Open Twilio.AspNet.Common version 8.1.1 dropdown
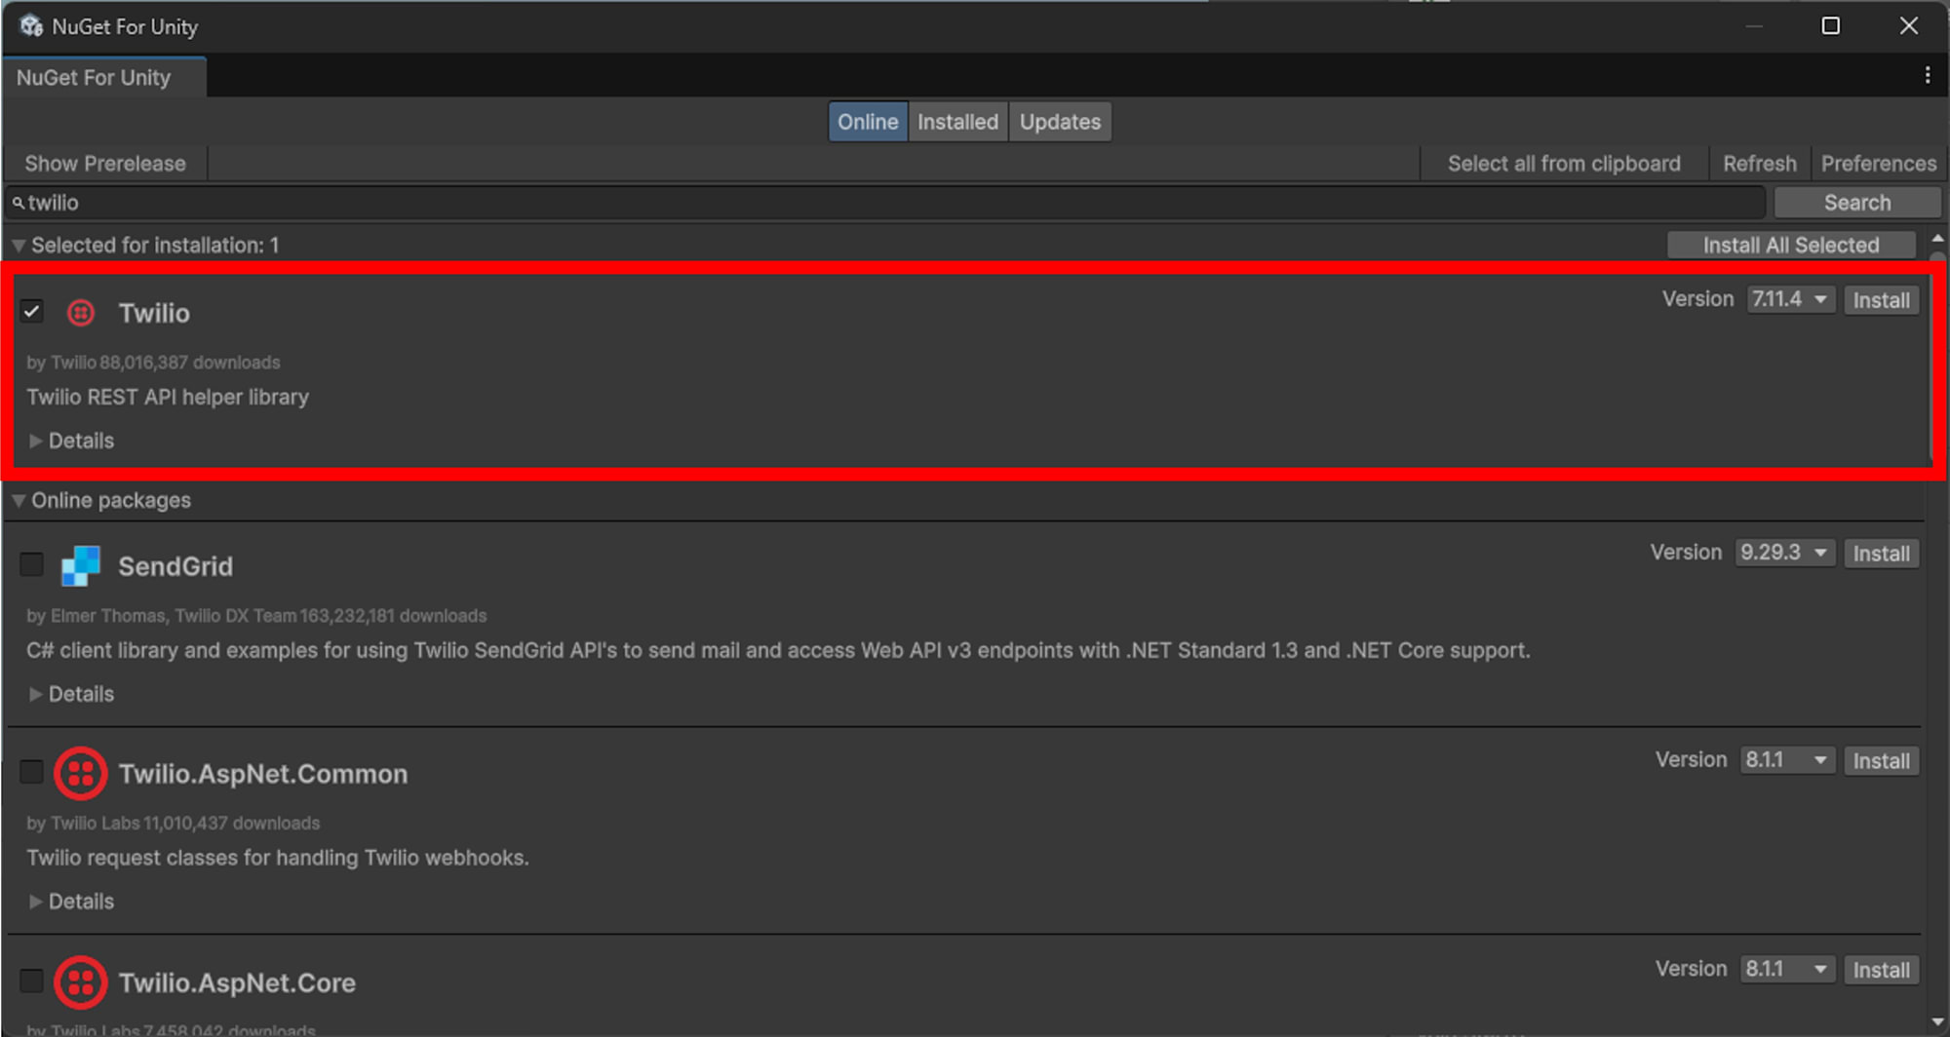This screenshot has width=1950, height=1037. pyautogui.click(x=1787, y=760)
